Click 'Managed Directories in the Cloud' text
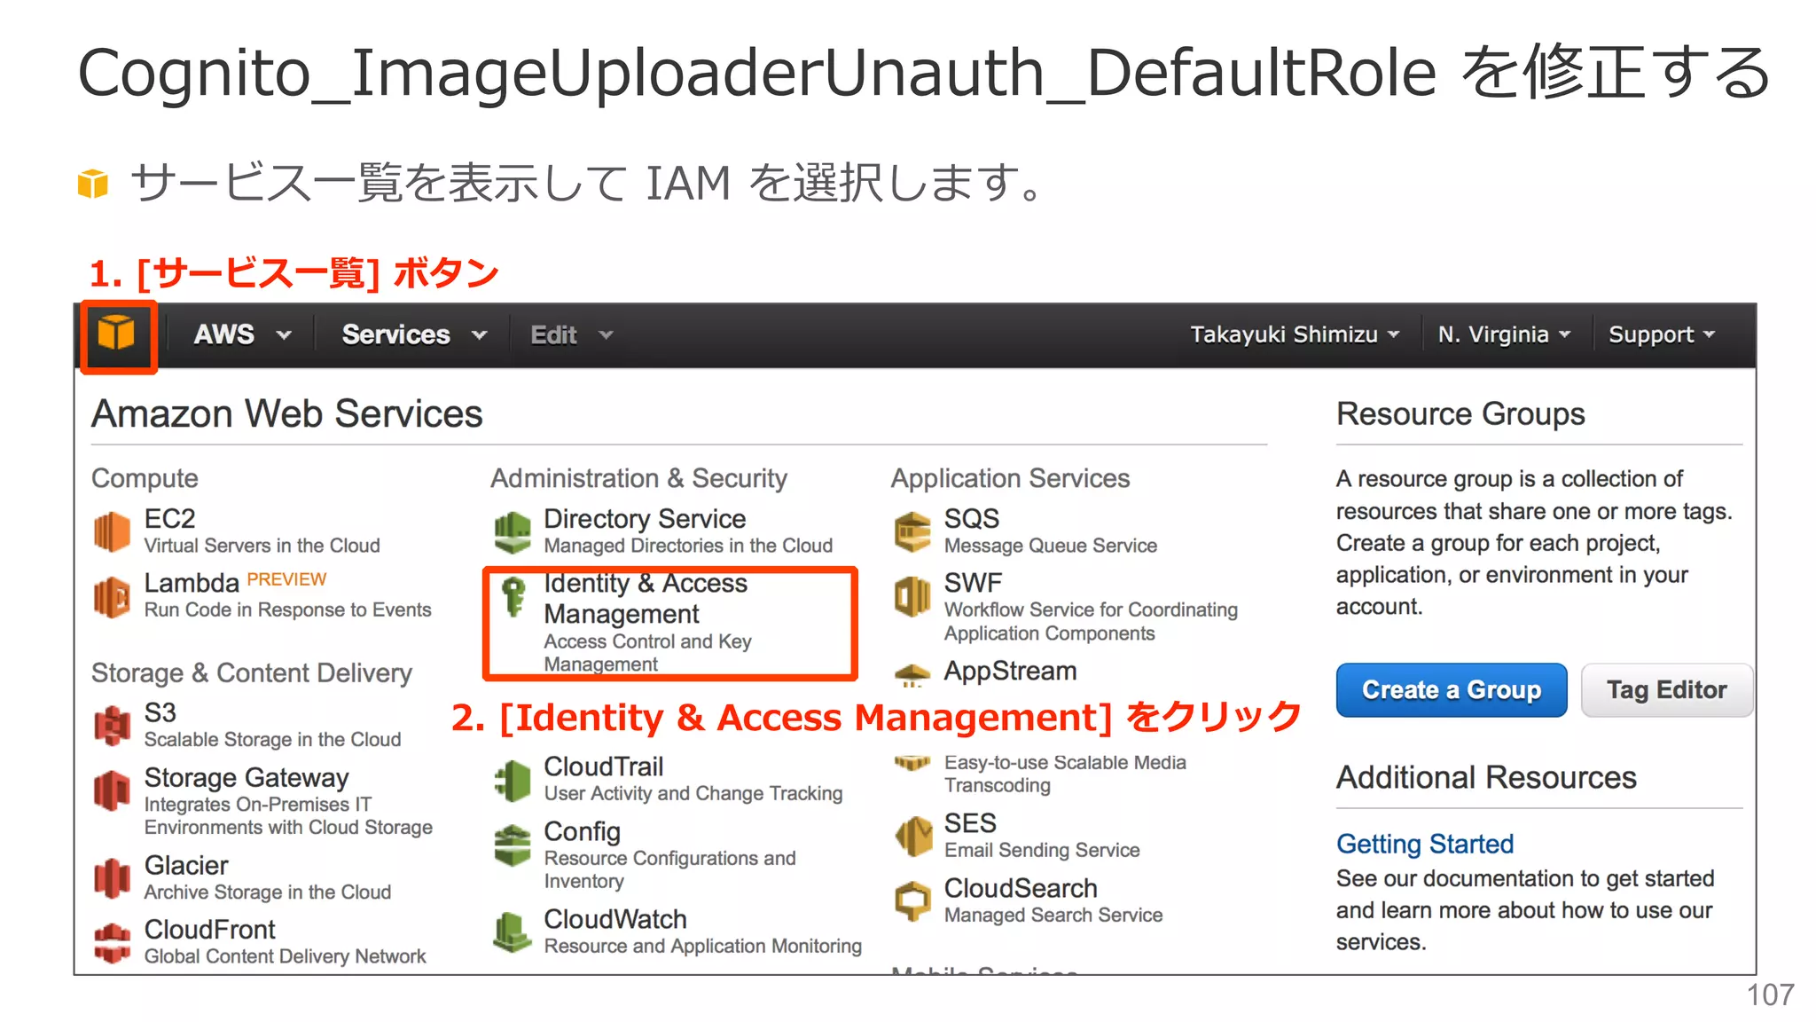This screenshot has width=1816, height=1022. pos(688,546)
